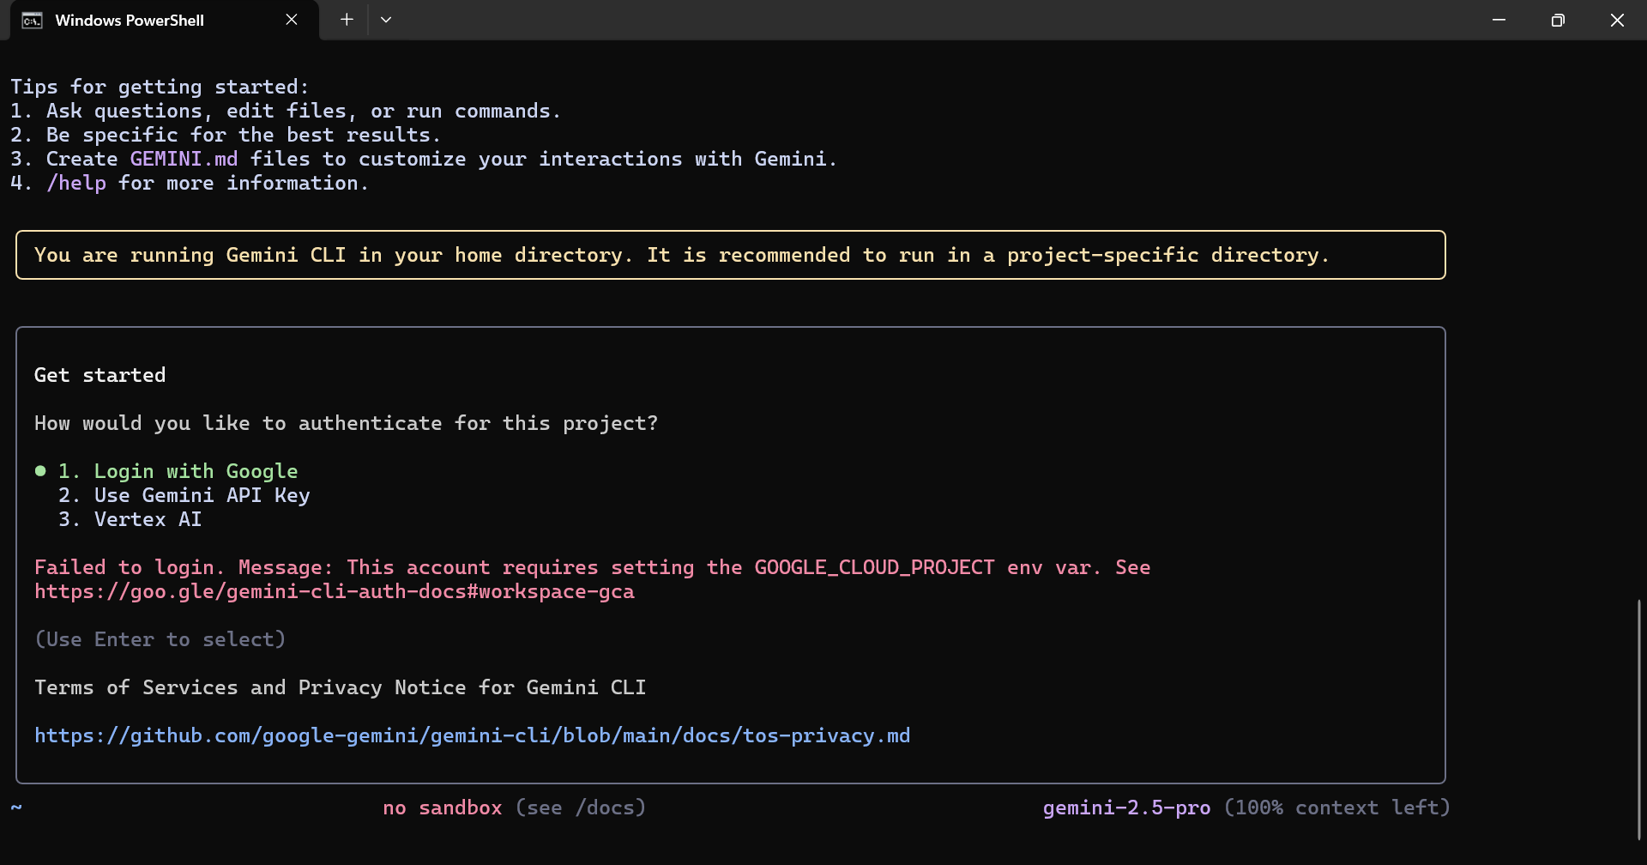The width and height of the screenshot is (1647, 865).
Task: Click the /help command text
Action: [x=76, y=183]
